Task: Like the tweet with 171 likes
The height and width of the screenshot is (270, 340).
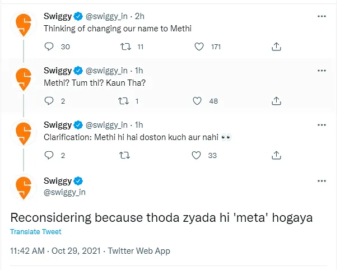Action: point(199,46)
